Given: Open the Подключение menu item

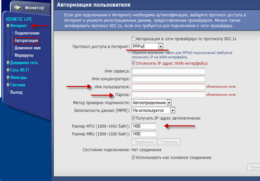Looking at the screenshot, I should [x=26, y=33].
